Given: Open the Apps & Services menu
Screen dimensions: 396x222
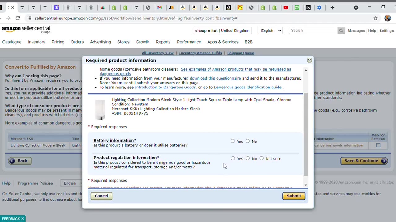Looking at the screenshot, I should click(x=223, y=42).
